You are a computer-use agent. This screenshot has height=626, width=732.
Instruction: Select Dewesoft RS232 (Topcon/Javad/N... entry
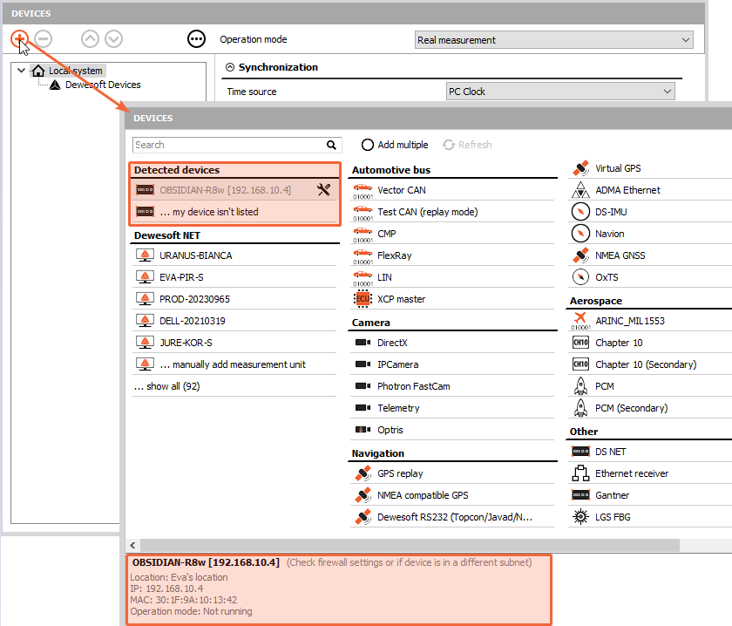click(452, 517)
